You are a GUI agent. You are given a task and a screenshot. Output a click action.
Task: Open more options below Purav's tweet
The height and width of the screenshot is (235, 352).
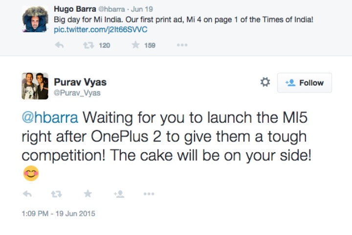149,194
